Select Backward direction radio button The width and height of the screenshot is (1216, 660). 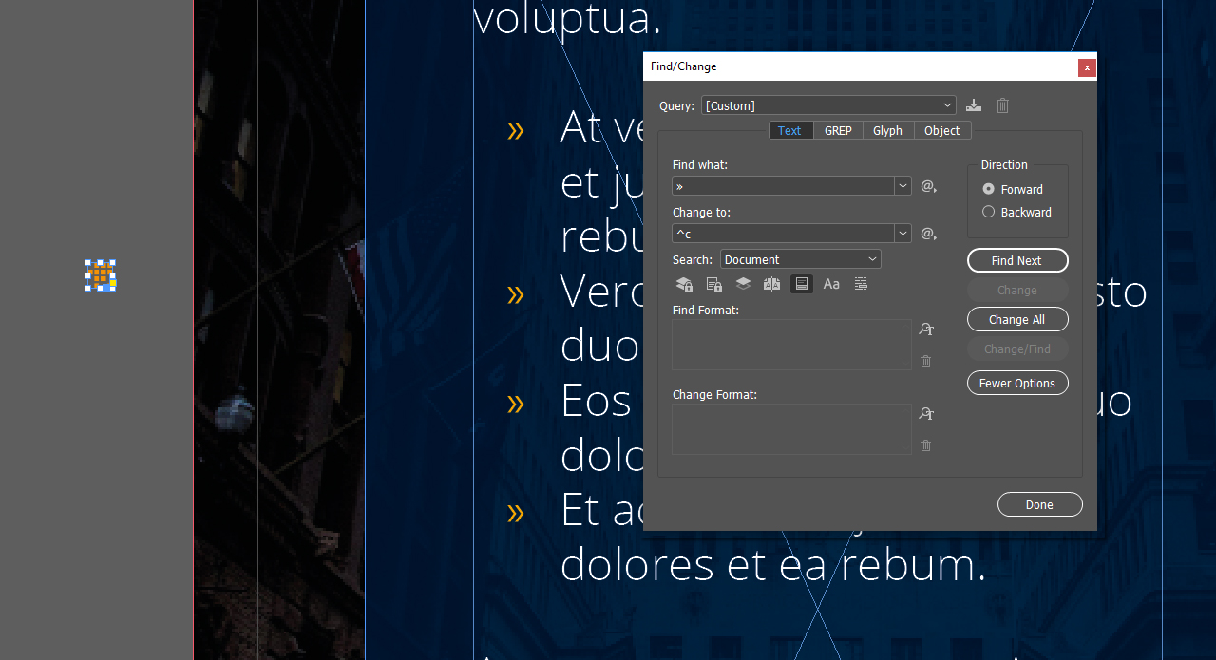989,212
